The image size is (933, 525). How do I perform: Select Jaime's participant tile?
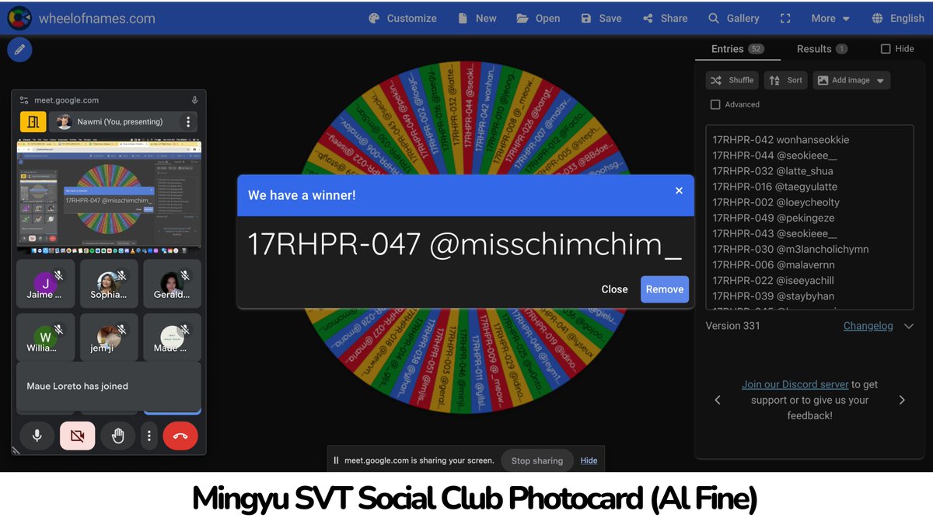[46, 284]
